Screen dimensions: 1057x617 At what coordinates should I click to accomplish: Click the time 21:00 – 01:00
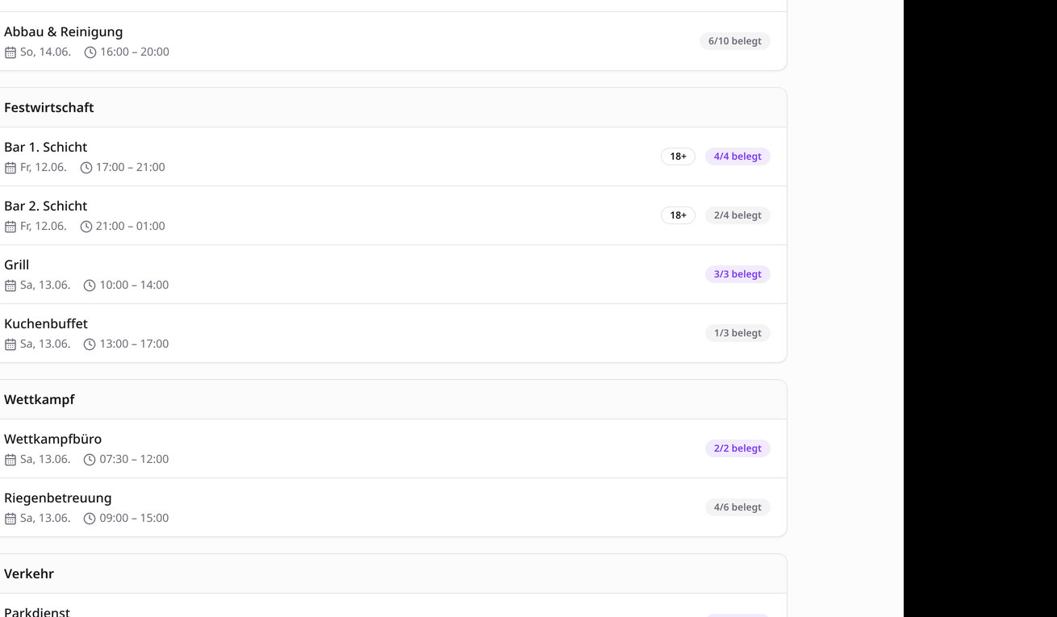131,227
